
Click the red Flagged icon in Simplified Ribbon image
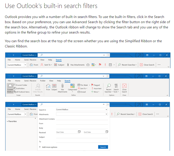100,65
